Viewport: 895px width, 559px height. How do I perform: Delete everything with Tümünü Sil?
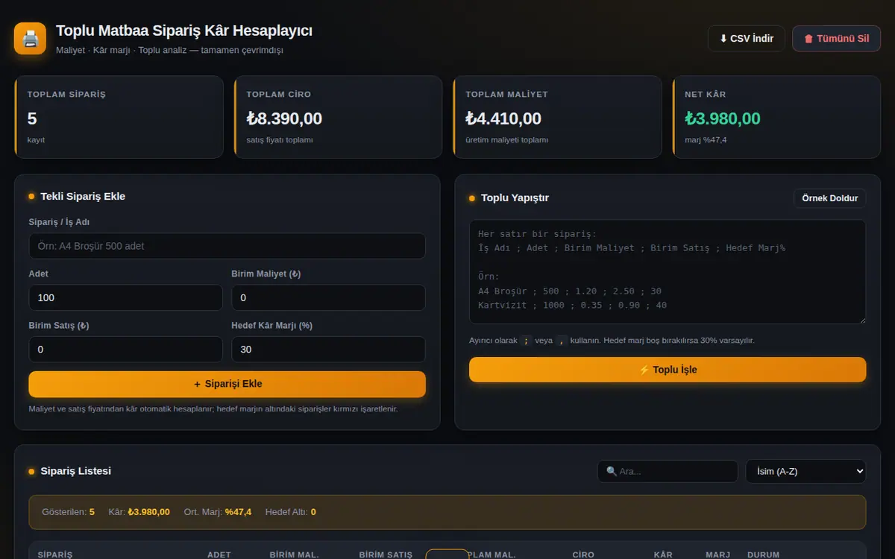pos(836,39)
